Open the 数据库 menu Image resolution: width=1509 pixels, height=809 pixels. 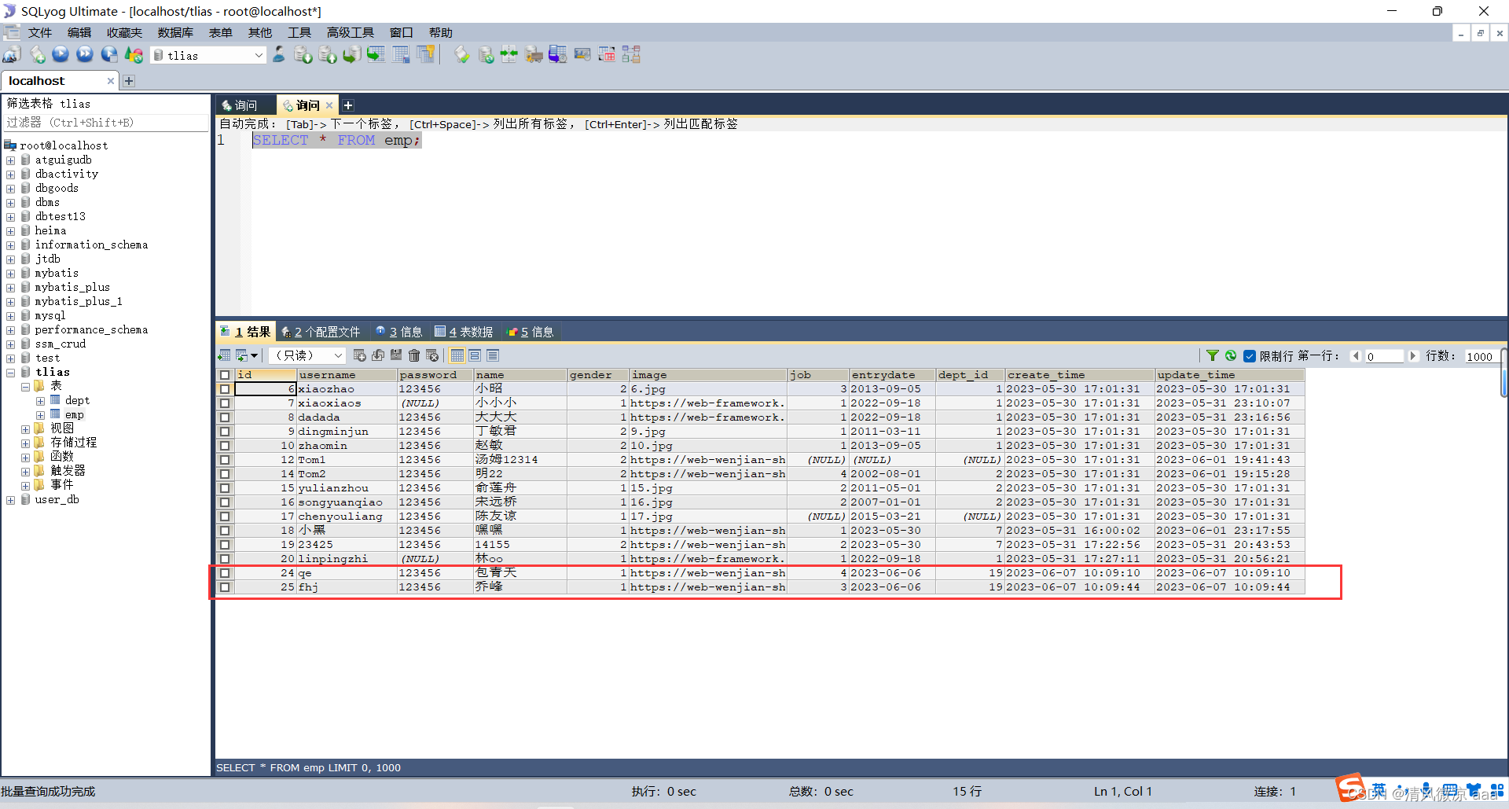(x=175, y=32)
